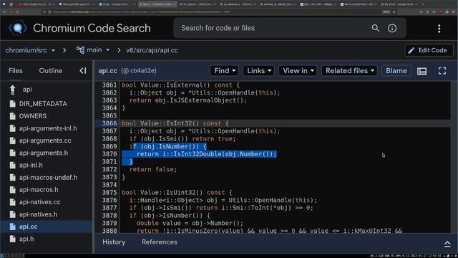Viewport: 458px width, 258px height.
Task: Click the browser reload button
Action: coord(17,12)
